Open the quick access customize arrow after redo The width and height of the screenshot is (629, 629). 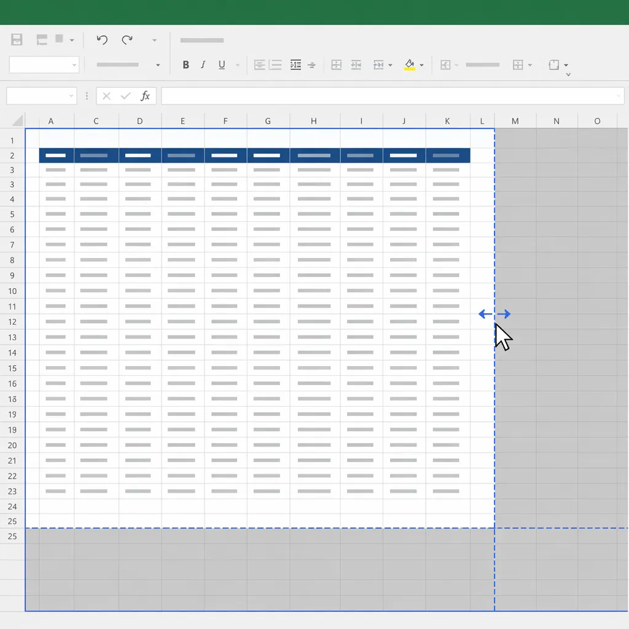click(154, 40)
